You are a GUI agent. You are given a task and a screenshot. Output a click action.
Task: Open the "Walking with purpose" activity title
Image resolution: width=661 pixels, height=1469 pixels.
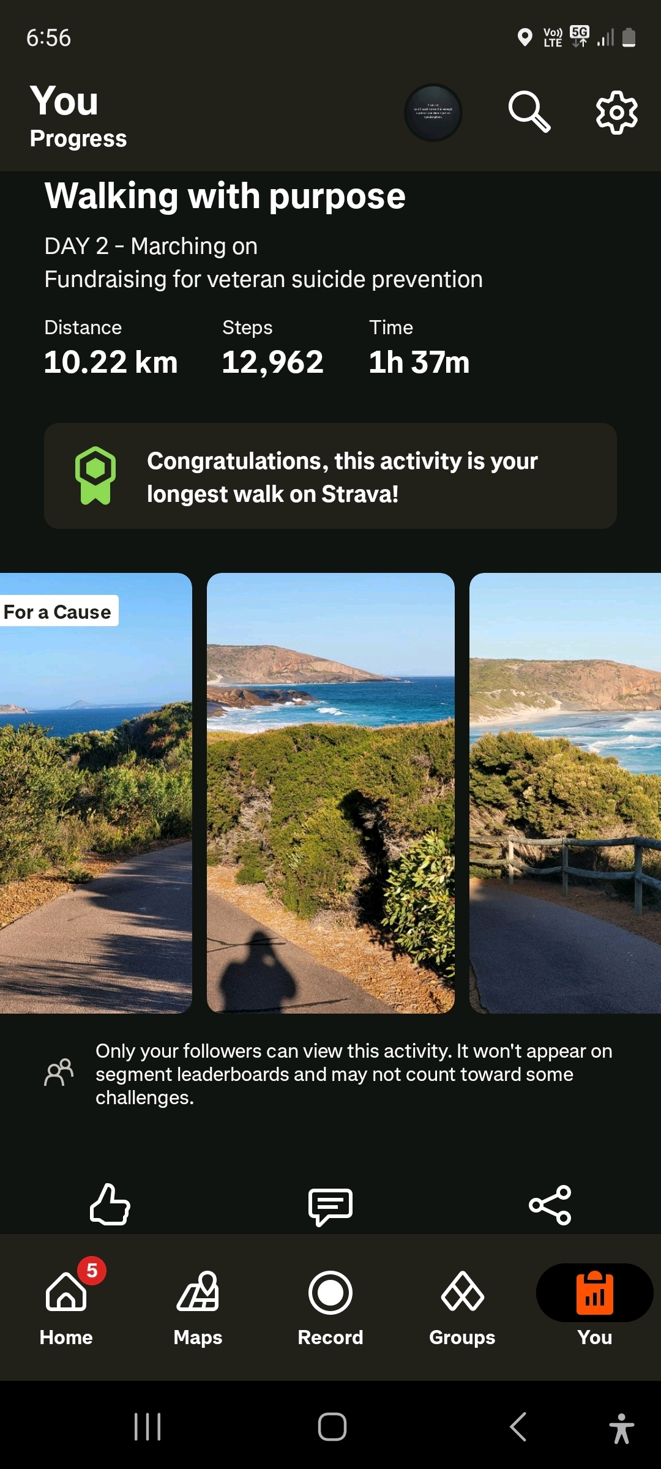coord(225,196)
